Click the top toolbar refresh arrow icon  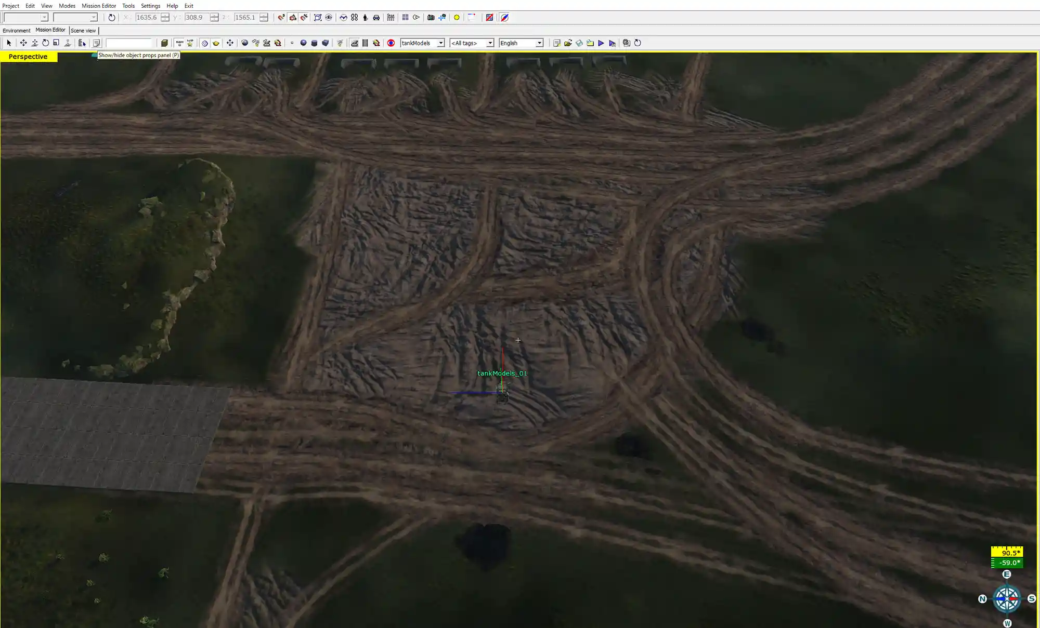[111, 18]
